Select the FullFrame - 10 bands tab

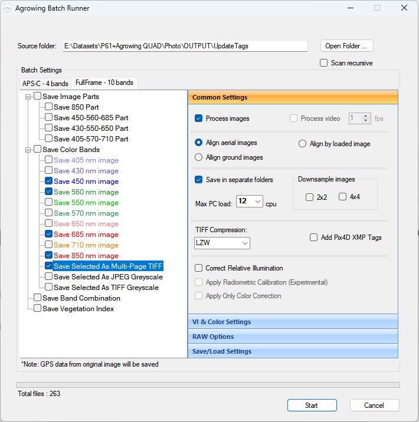point(104,83)
